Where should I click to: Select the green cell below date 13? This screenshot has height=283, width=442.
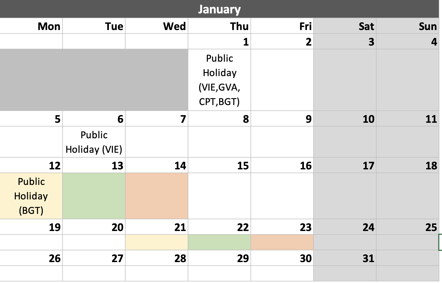pyautogui.click(x=94, y=196)
